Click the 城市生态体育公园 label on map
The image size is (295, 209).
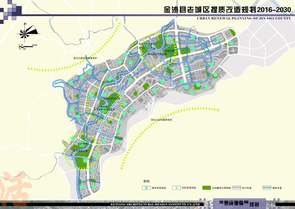[x=158, y=54]
